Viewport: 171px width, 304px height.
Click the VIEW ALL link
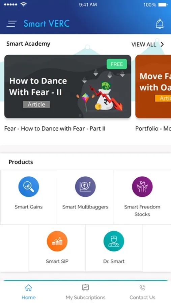[144, 45]
